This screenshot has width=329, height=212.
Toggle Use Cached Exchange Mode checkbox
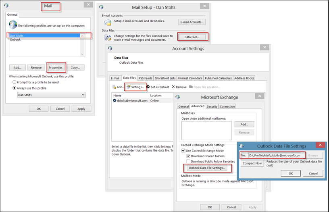point(183,150)
